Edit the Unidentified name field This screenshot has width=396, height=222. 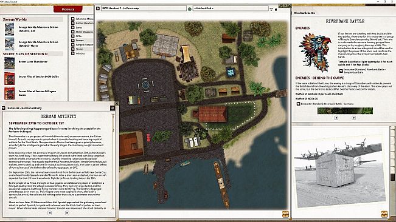(231, 8)
